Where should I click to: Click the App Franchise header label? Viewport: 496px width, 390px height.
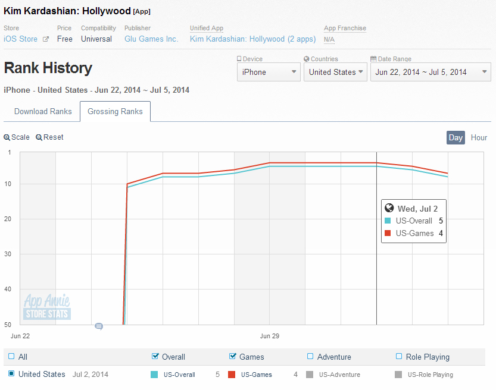click(345, 28)
